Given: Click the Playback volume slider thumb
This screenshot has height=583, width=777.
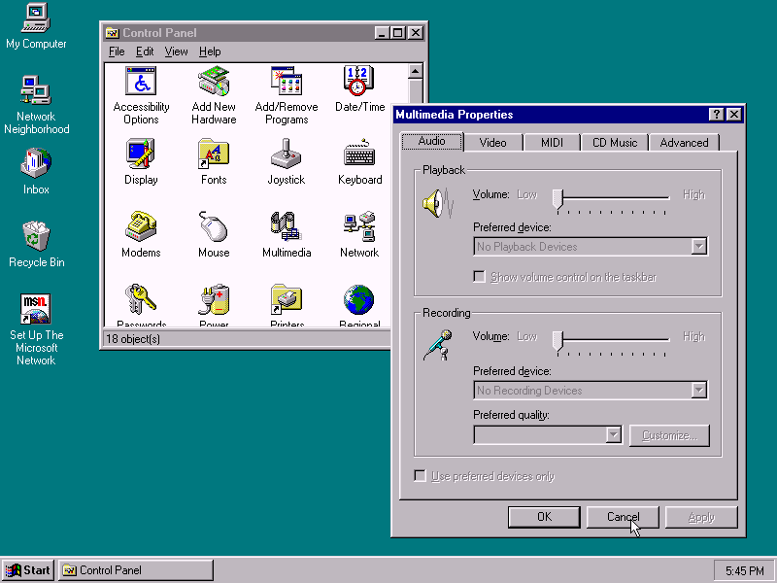Looking at the screenshot, I should click(557, 199).
